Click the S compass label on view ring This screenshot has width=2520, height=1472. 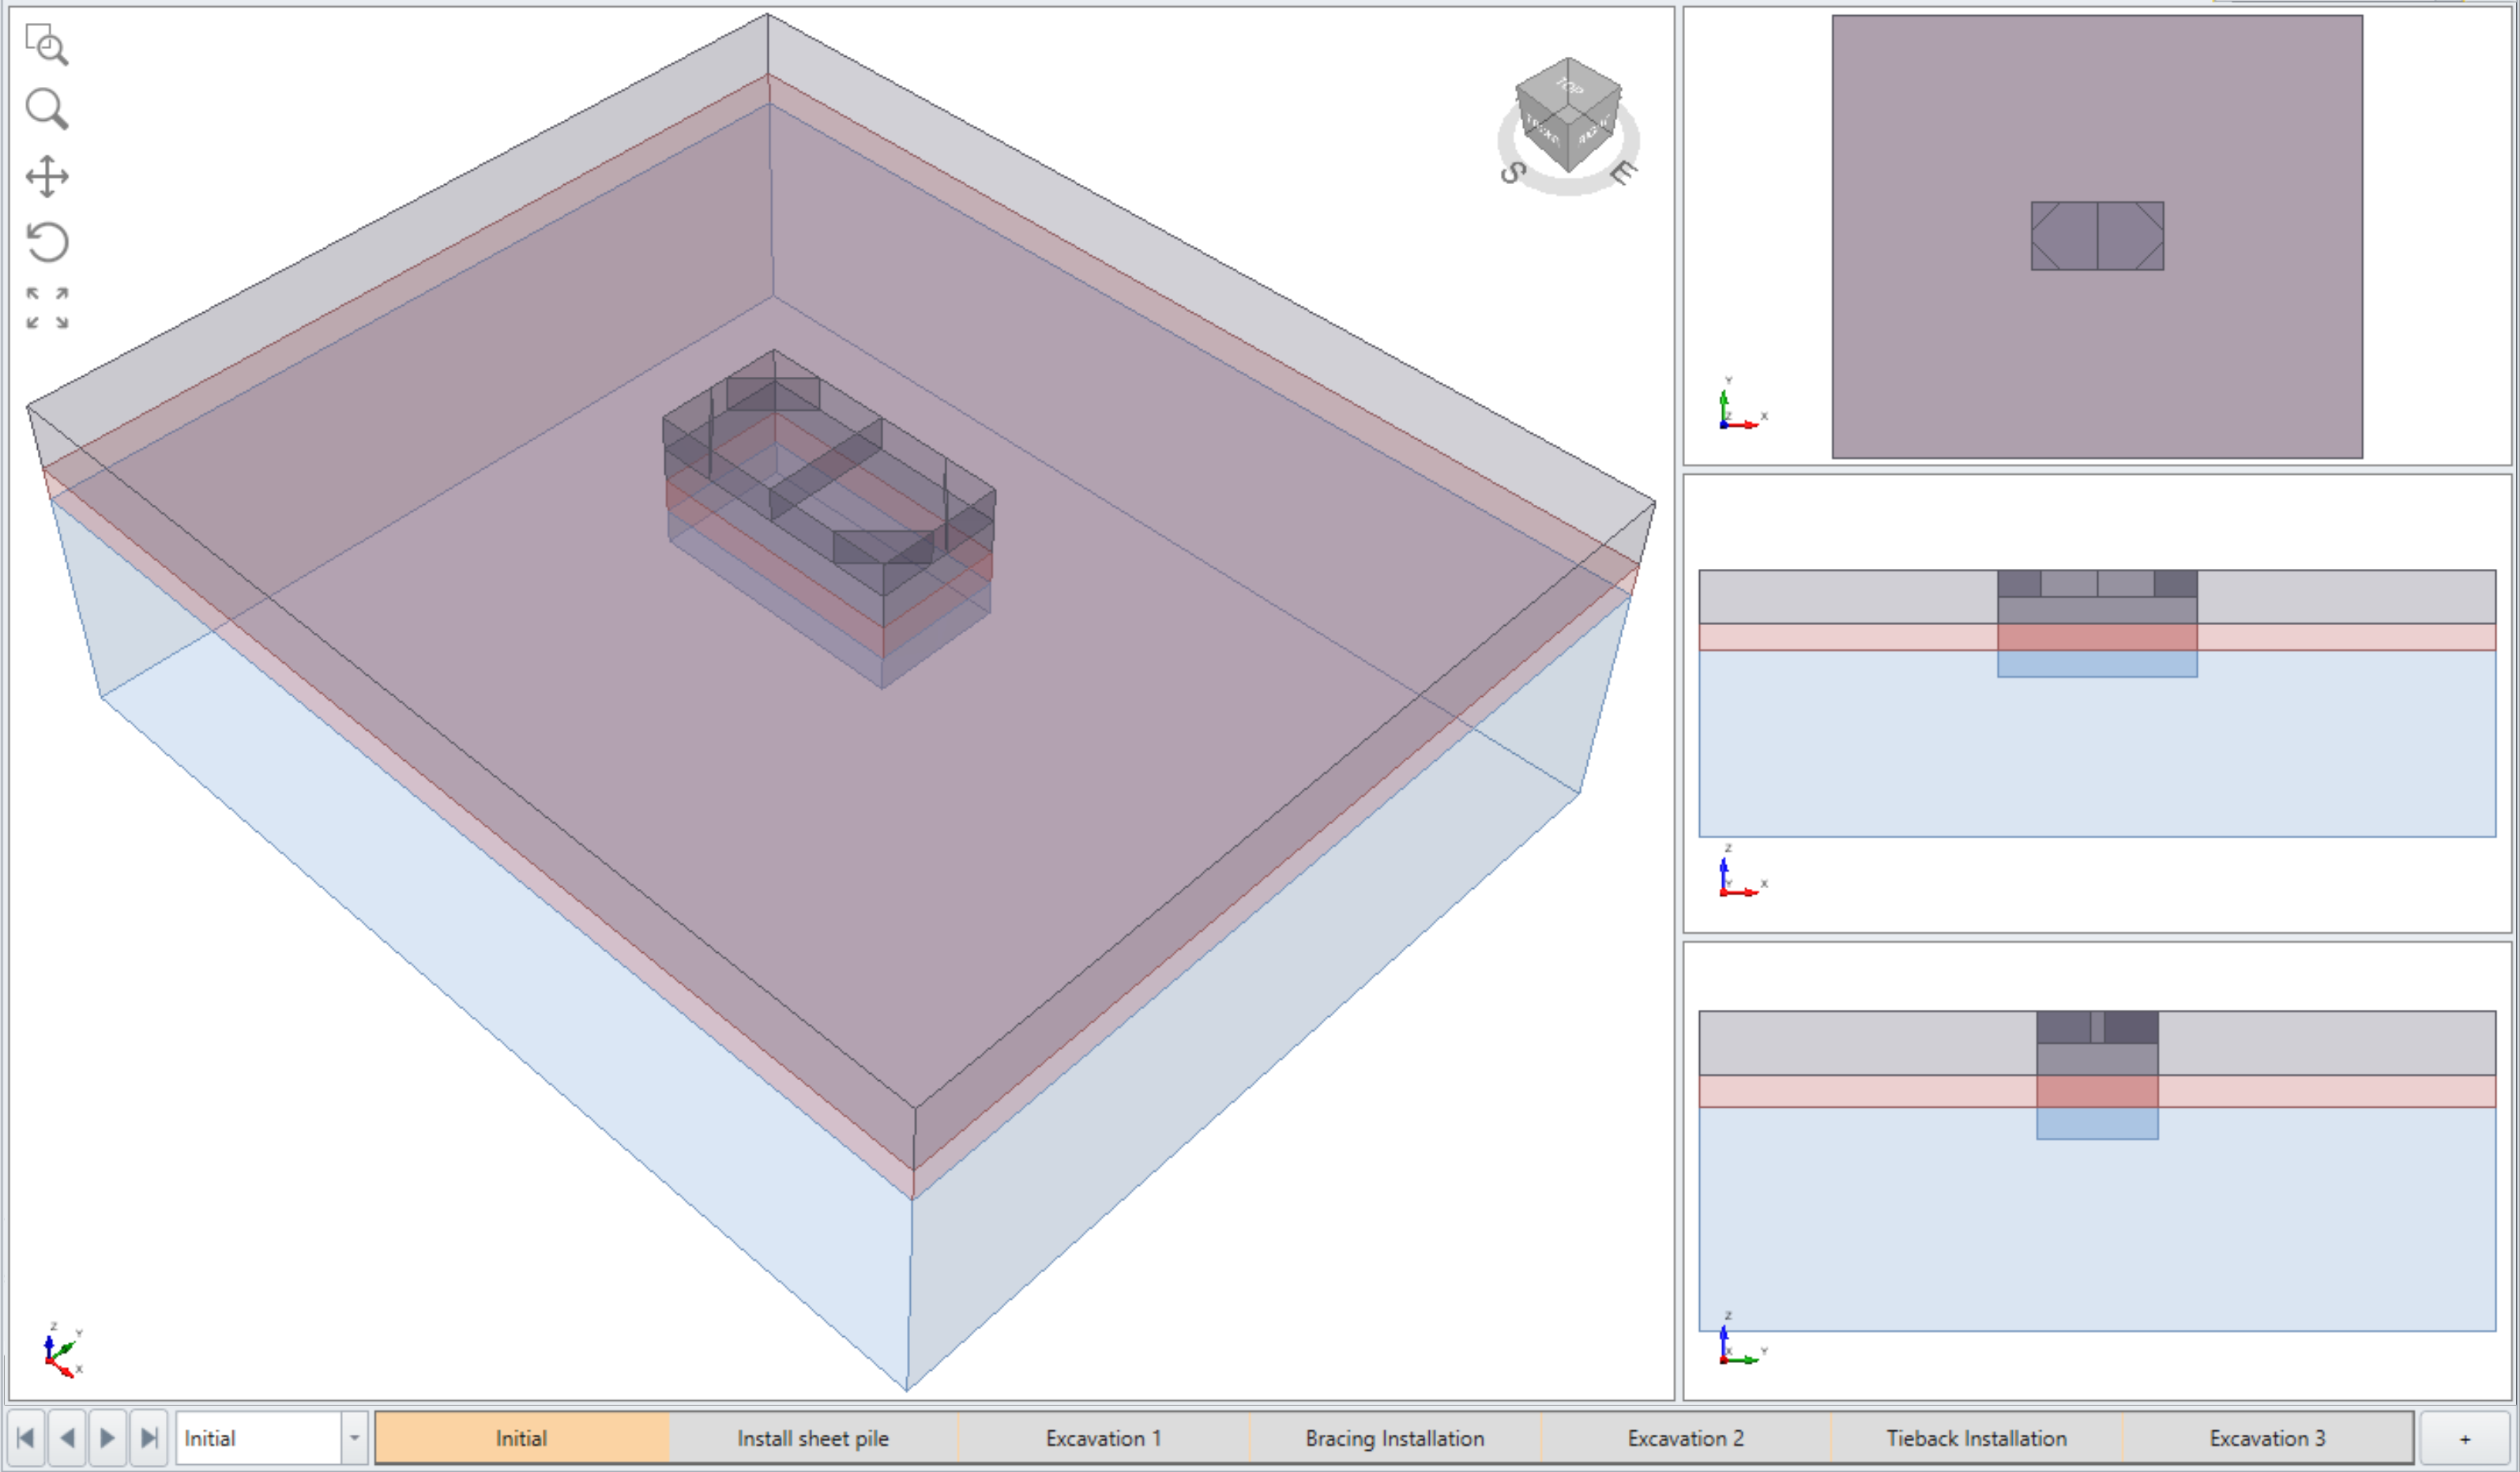coord(1513,173)
